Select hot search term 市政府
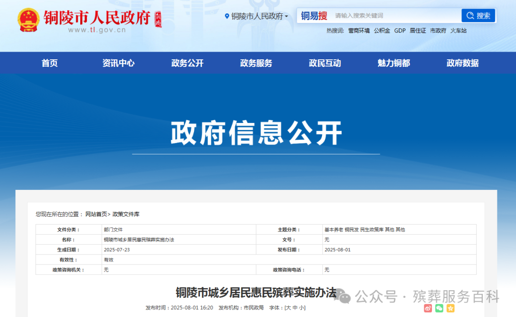Image resolution: width=516 pixels, height=317 pixels. click(438, 31)
